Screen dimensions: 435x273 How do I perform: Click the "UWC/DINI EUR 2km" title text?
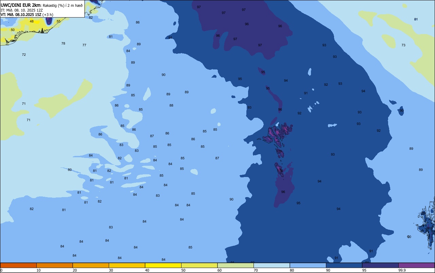click(21, 5)
